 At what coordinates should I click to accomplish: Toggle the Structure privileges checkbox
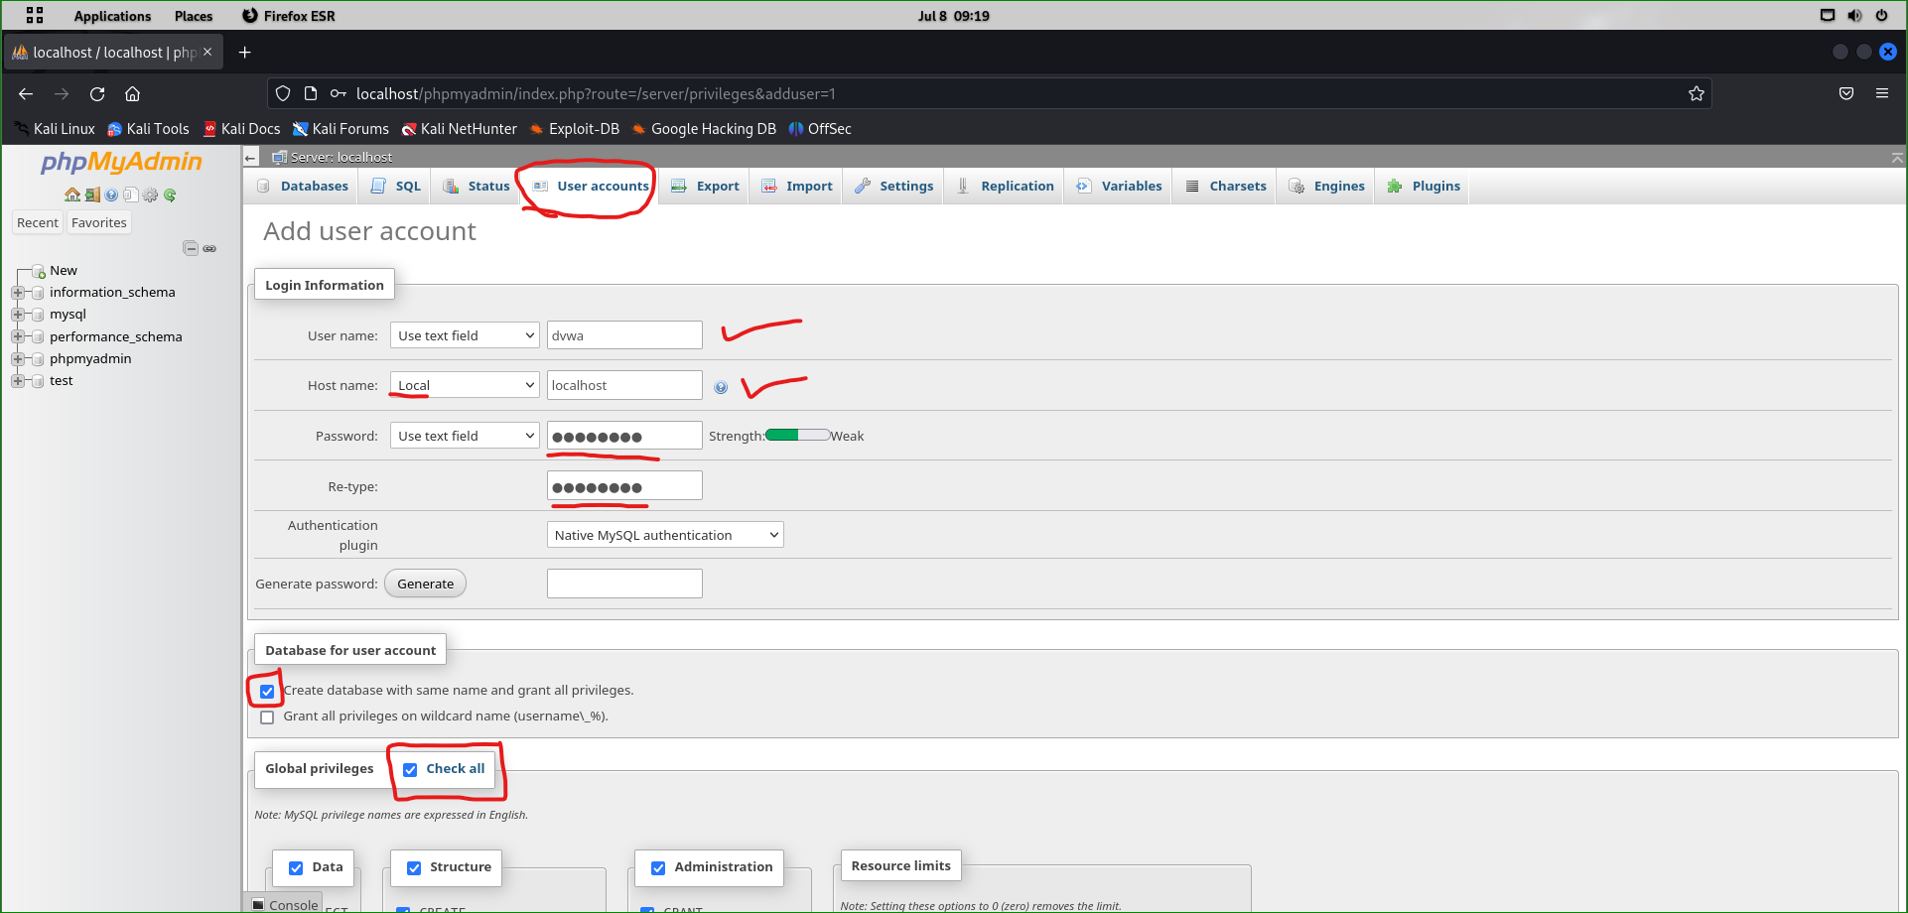414,868
